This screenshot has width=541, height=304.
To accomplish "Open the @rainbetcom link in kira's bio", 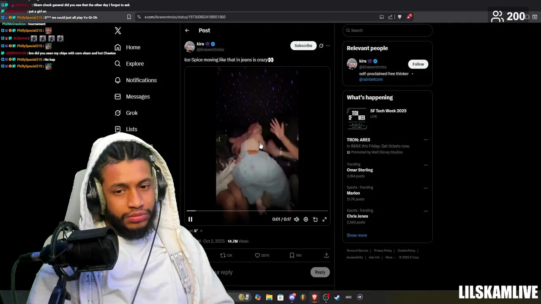I will pos(371,79).
